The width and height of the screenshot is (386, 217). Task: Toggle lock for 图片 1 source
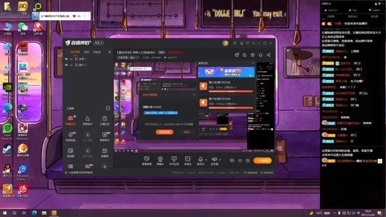click(71, 65)
